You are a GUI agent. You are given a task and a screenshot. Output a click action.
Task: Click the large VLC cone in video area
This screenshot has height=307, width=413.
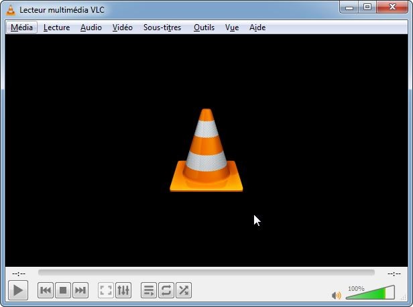(x=206, y=150)
